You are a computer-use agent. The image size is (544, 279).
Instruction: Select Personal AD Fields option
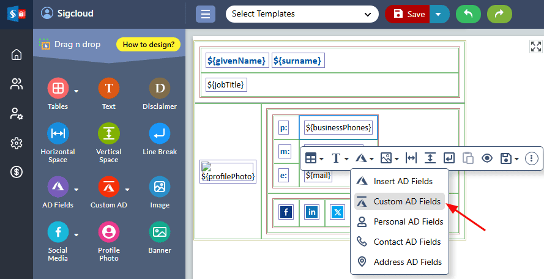(408, 221)
